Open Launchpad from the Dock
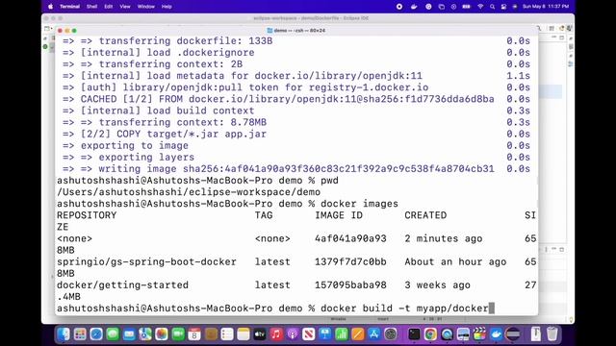The image size is (616, 346). 80,334
